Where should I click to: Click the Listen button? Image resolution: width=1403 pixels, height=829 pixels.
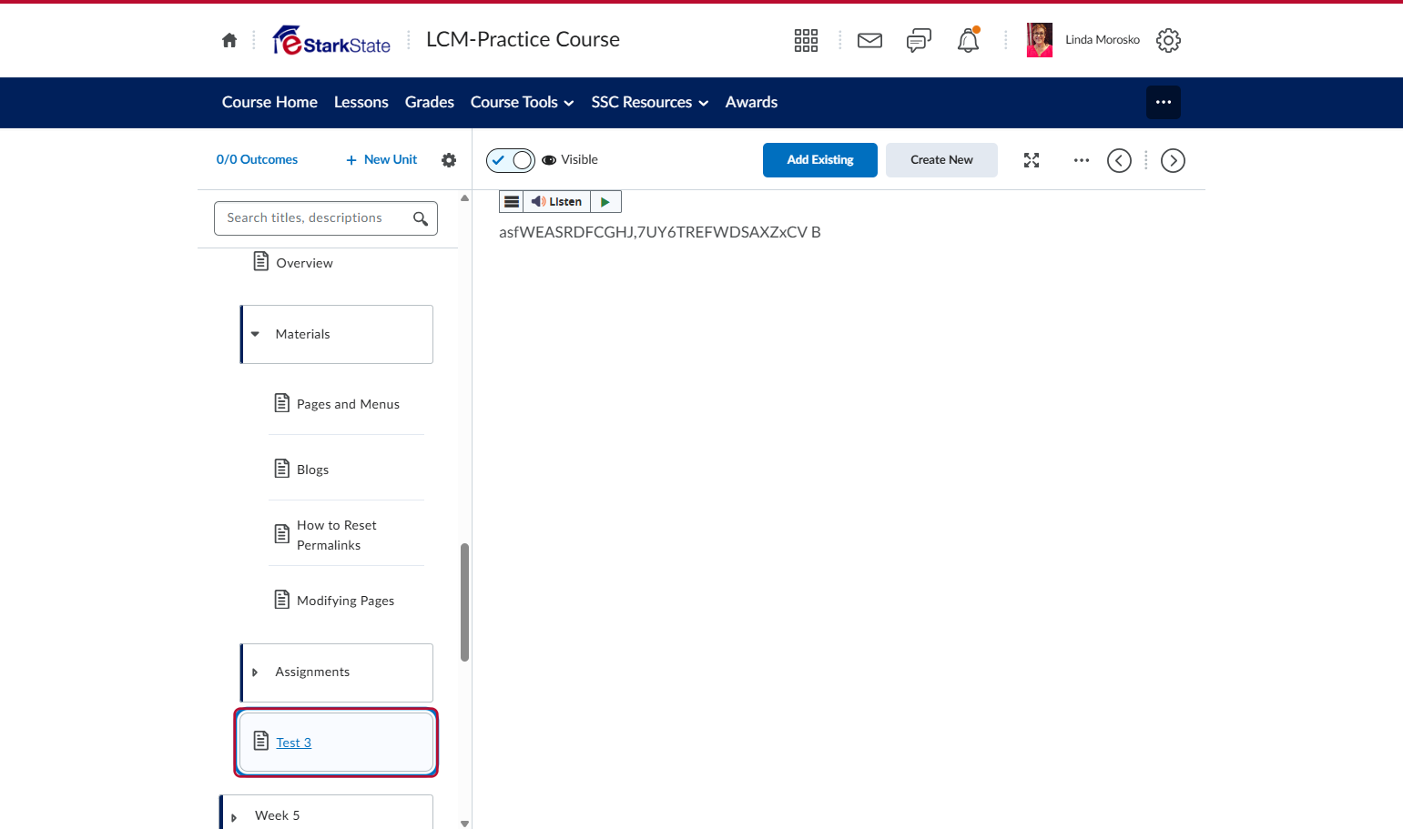pyautogui.click(x=557, y=202)
